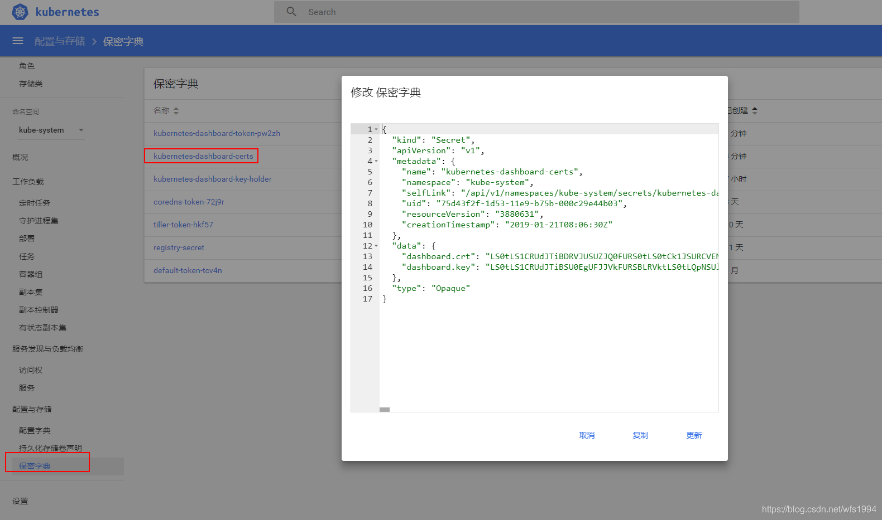Click the "kind": "Secret" line in editor
The image size is (882, 520).
click(433, 140)
